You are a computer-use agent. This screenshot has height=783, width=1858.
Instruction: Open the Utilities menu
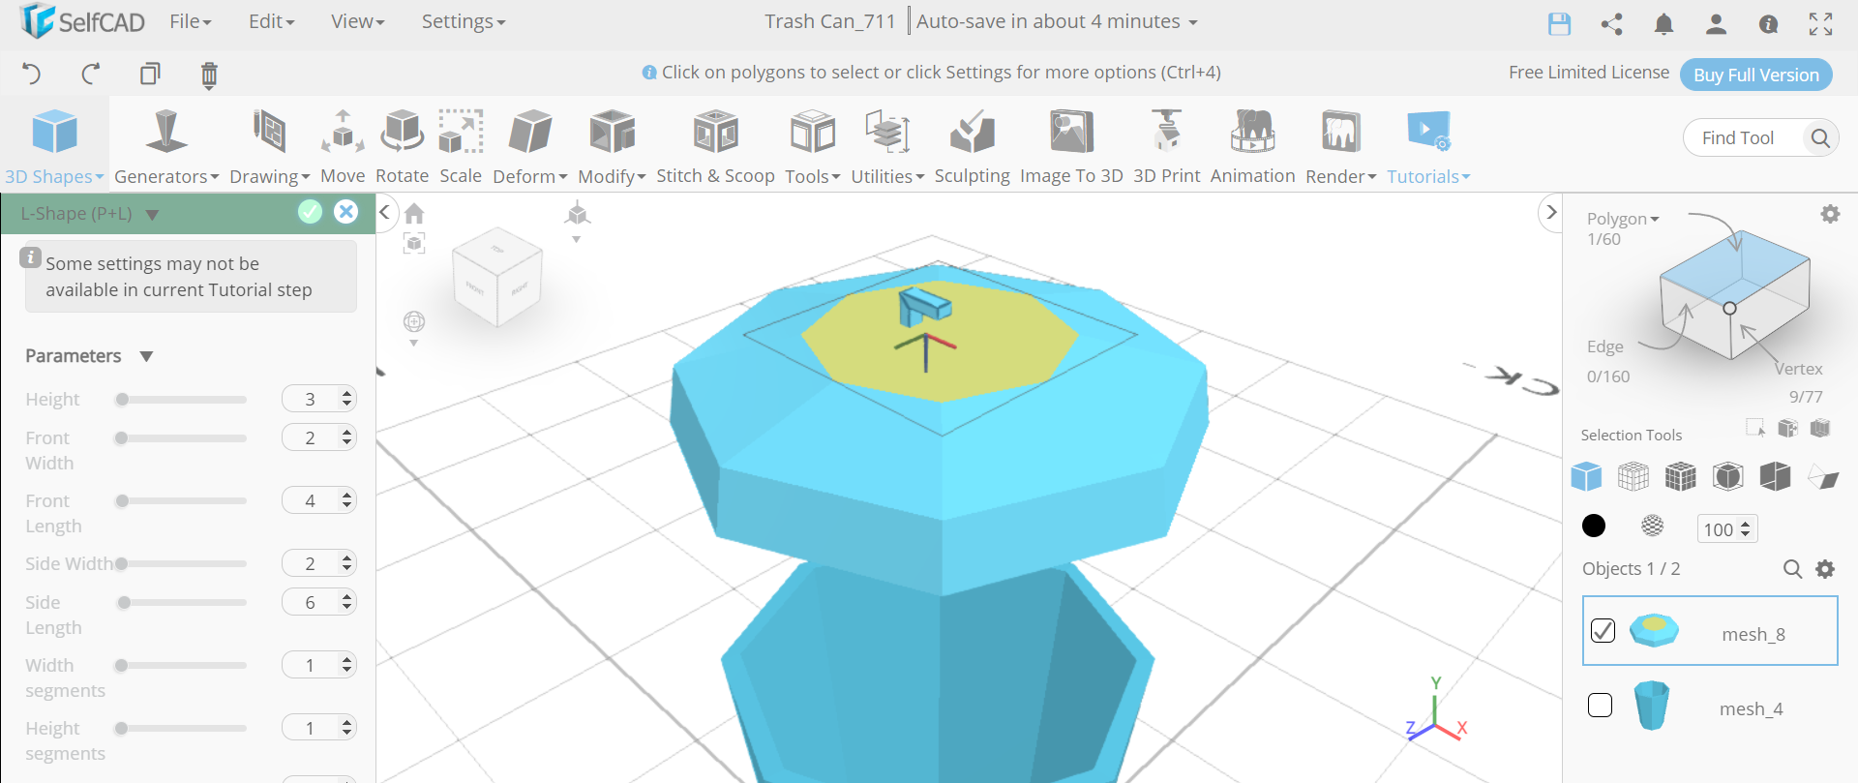pyautogui.click(x=887, y=145)
